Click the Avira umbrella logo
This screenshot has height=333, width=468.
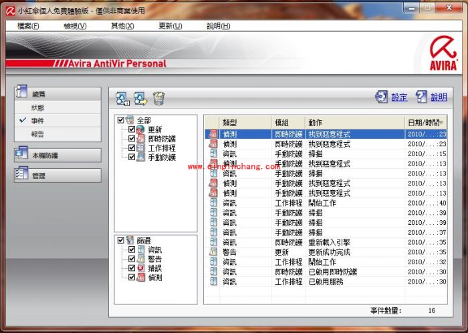point(444,51)
